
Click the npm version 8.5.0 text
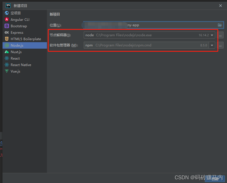click(204, 45)
